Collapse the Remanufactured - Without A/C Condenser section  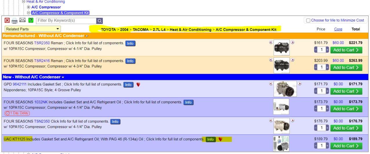click(87, 36)
